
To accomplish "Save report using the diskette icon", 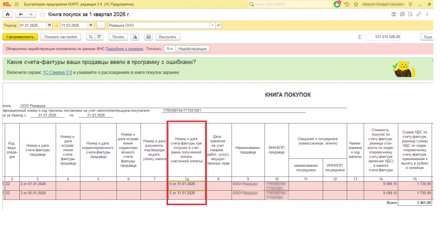I will click(x=149, y=37).
